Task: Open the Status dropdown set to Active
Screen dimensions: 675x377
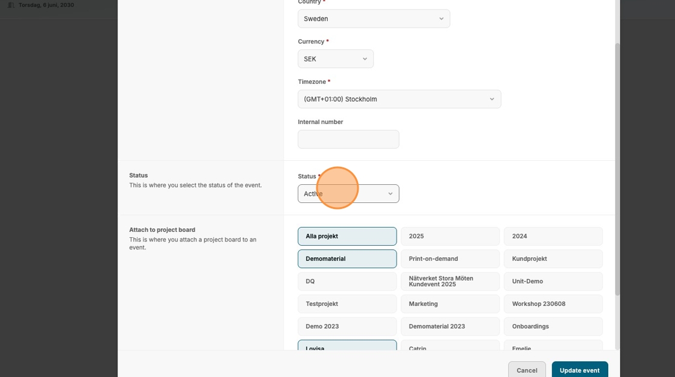Action: [348, 194]
